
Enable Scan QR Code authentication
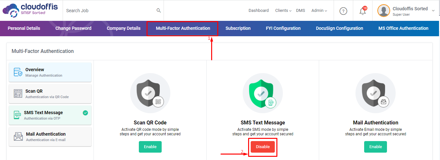(150, 147)
